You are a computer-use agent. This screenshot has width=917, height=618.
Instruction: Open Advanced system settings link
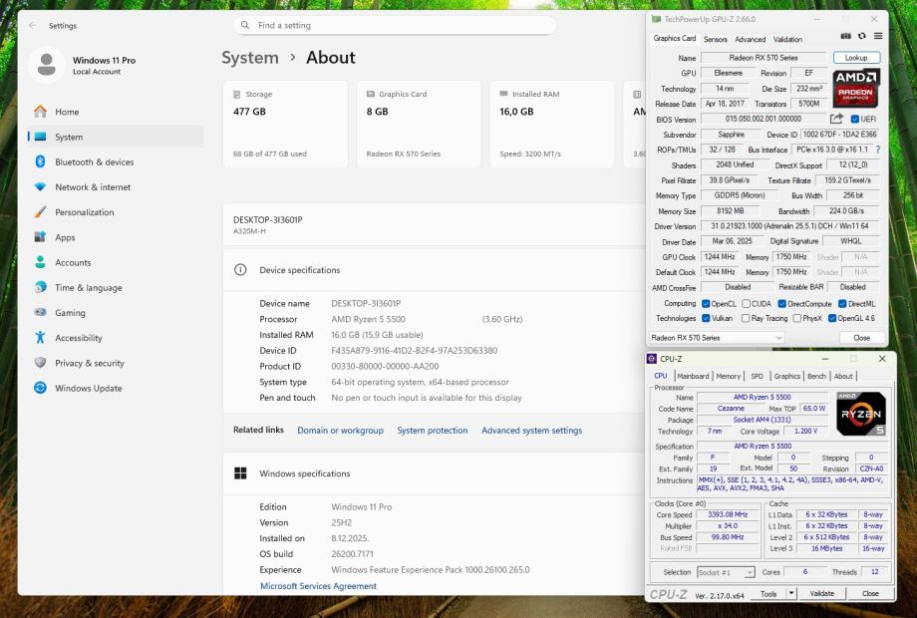click(531, 431)
